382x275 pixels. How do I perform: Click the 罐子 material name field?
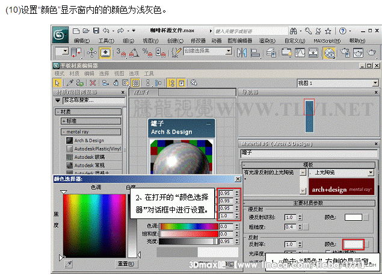(309, 153)
